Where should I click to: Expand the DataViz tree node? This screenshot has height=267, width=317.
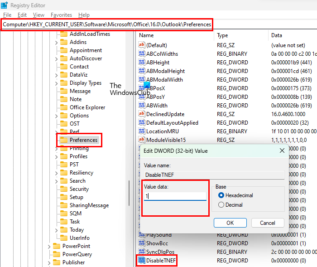[x=57, y=75]
